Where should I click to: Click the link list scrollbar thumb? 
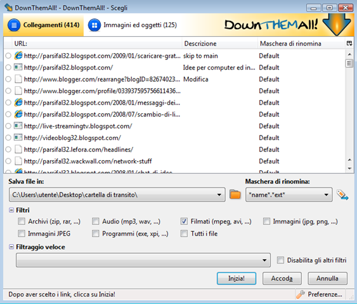349,63
